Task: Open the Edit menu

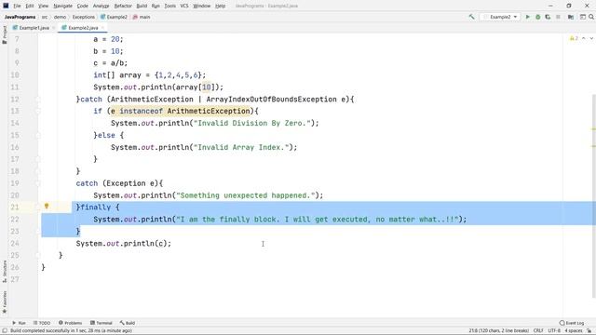Action: pyautogui.click(x=30, y=6)
